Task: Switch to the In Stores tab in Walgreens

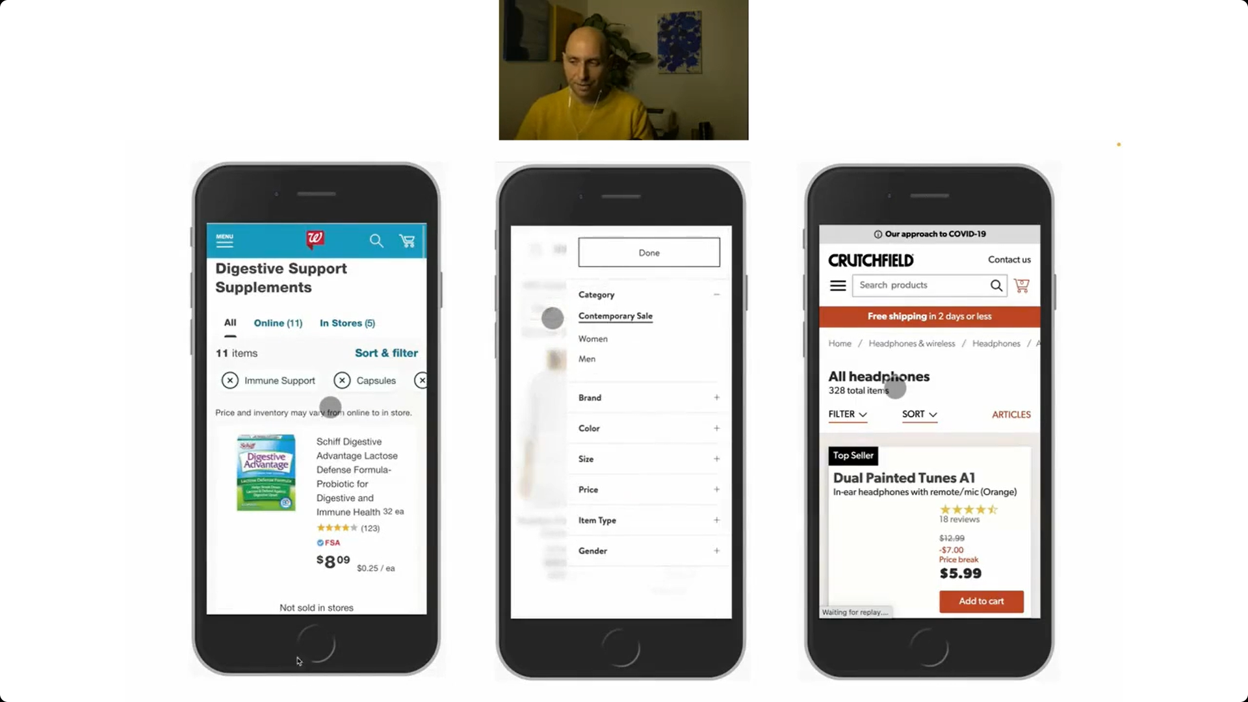Action: tap(347, 323)
